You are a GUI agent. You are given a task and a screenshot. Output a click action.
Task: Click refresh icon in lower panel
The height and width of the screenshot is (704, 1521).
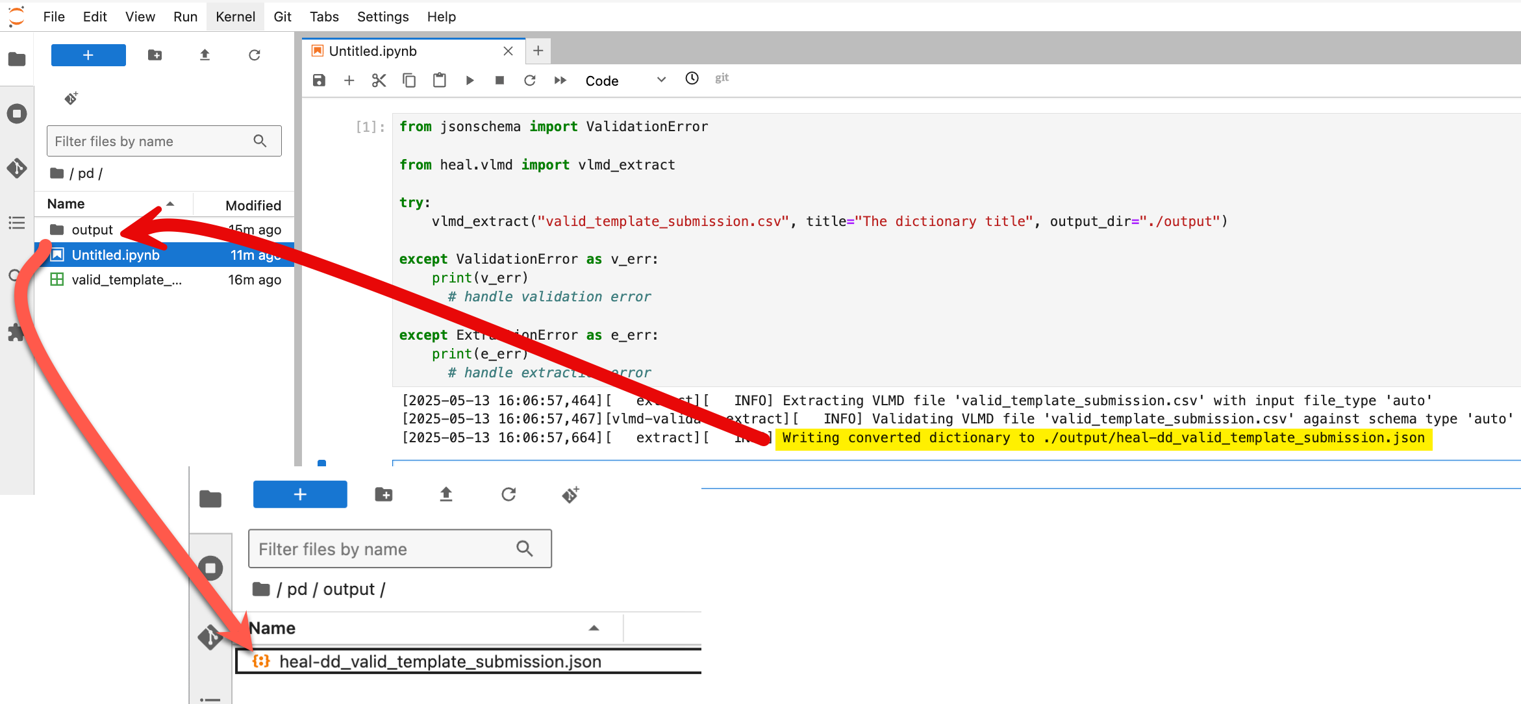tap(509, 494)
